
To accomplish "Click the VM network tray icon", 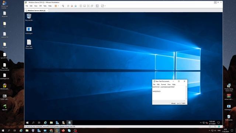I will pyautogui.click(x=204, y=123).
